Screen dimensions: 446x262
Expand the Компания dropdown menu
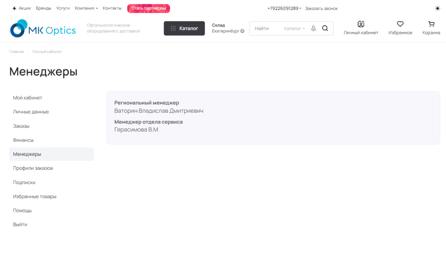pos(85,8)
